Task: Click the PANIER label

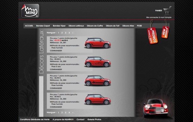Action: [159, 11]
